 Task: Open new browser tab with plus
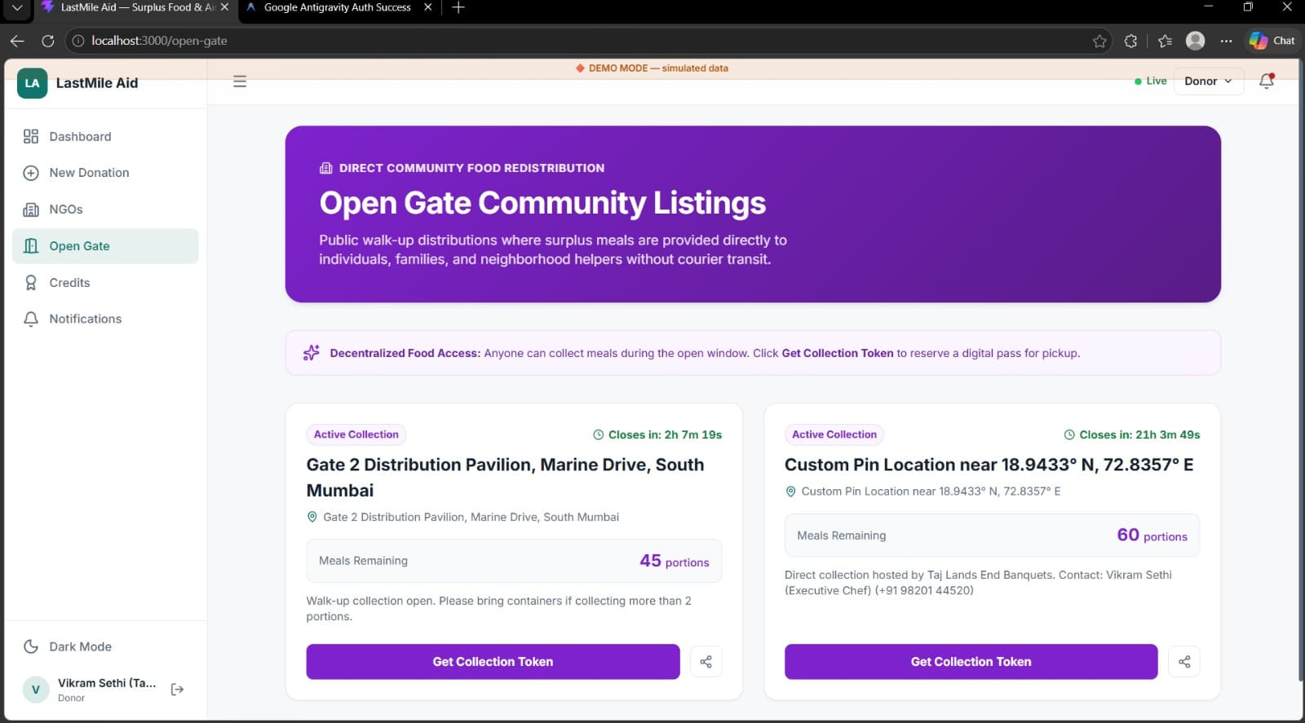coord(458,7)
